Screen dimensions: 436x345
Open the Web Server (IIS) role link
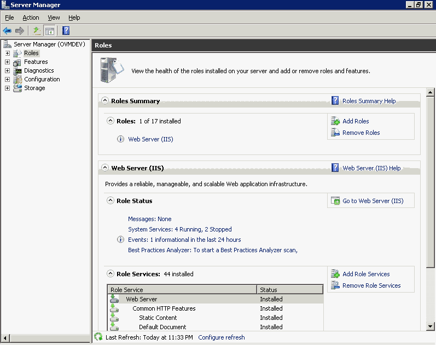(150, 139)
